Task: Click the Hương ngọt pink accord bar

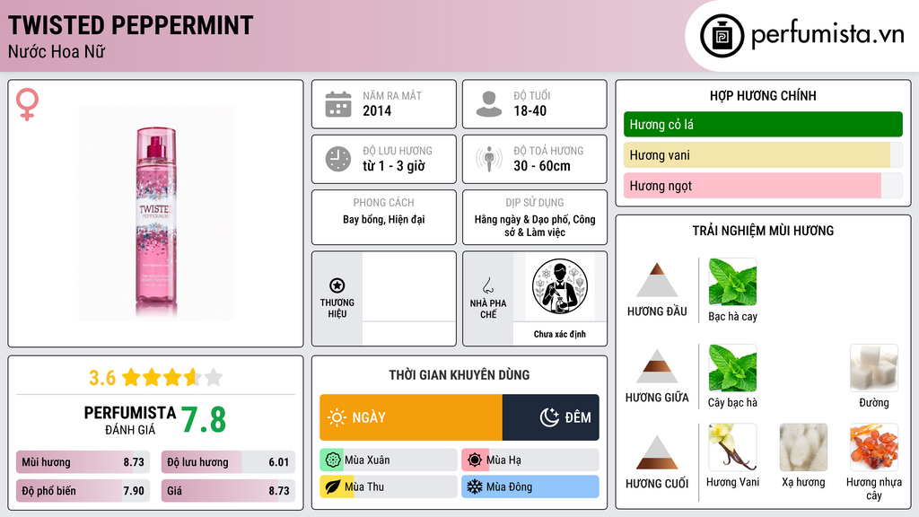Action: coord(763,185)
